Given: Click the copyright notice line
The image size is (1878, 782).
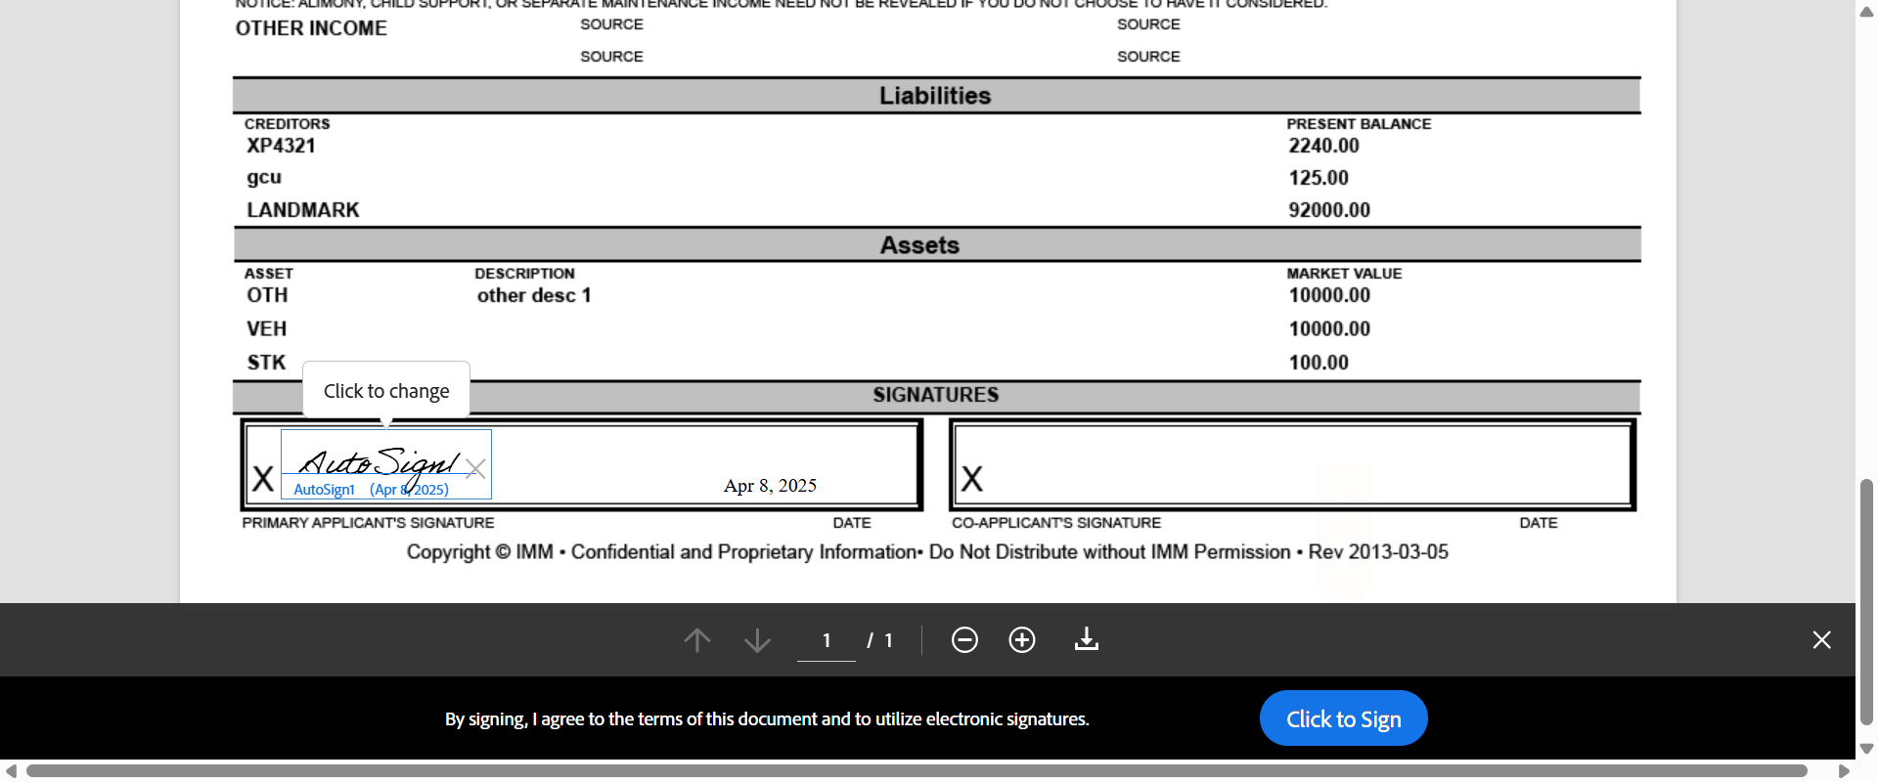Looking at the screenshot, I should pos(927,552).
